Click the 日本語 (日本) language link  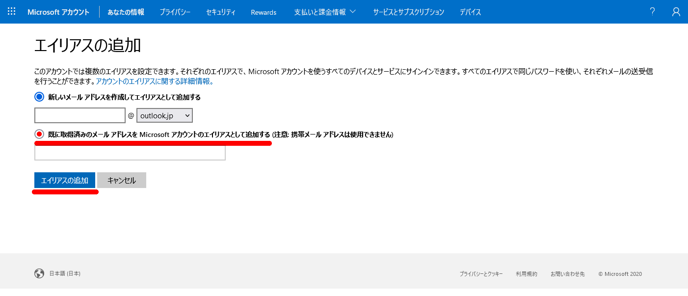[x=65, y=273]
